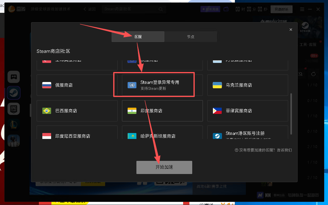Pick the 乌克兰服商店 region

pos(247,85)
